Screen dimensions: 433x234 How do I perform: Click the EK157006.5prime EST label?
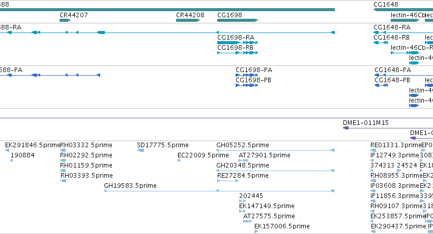click(282, 226)
